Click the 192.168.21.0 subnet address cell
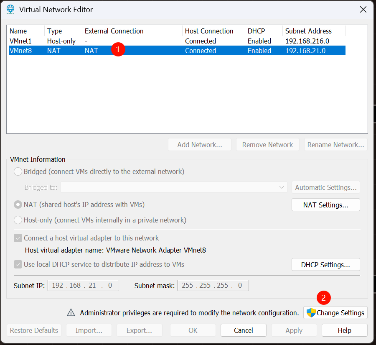The image size is (376, 345). [x=305, y=51]
